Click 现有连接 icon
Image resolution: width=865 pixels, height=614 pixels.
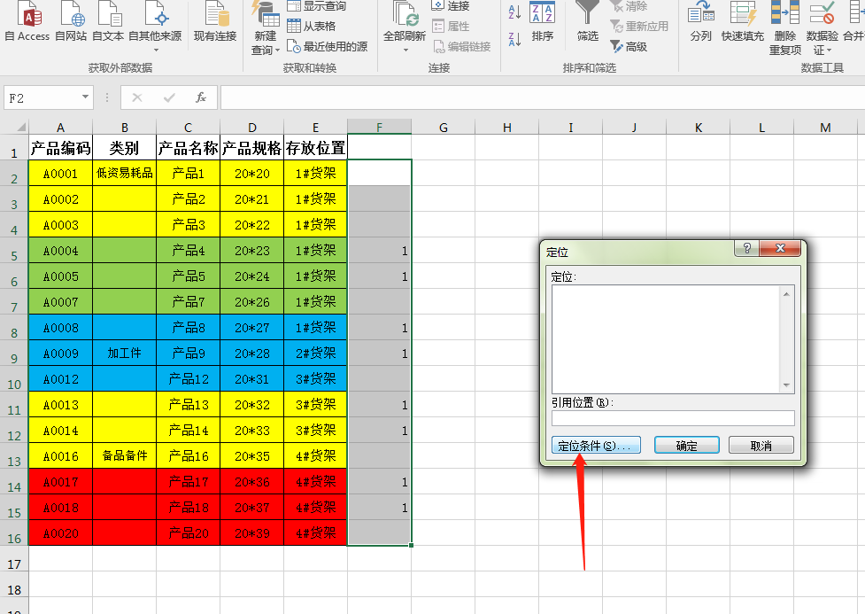click(x=215, y=21)
